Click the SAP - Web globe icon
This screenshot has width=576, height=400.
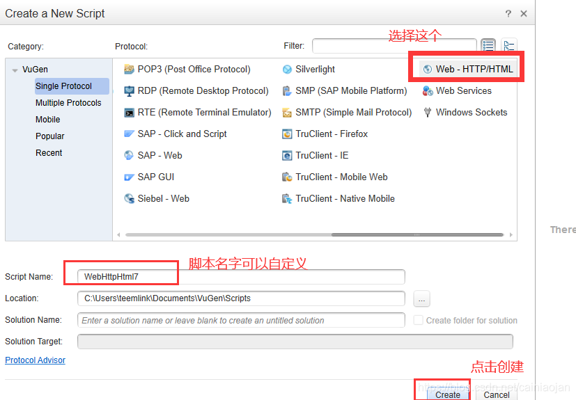(x=129, y=156)
